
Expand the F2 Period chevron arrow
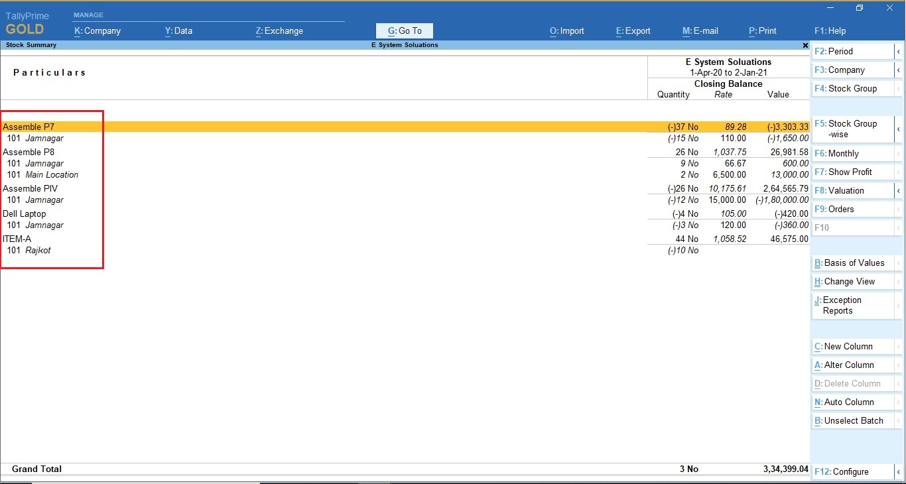click(899, 52)
